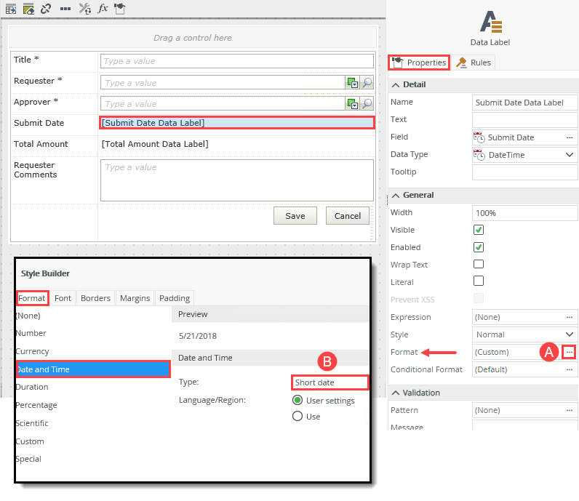Open the Pattern property ellipsis button
Screen dimensions: 579x501
570,410
